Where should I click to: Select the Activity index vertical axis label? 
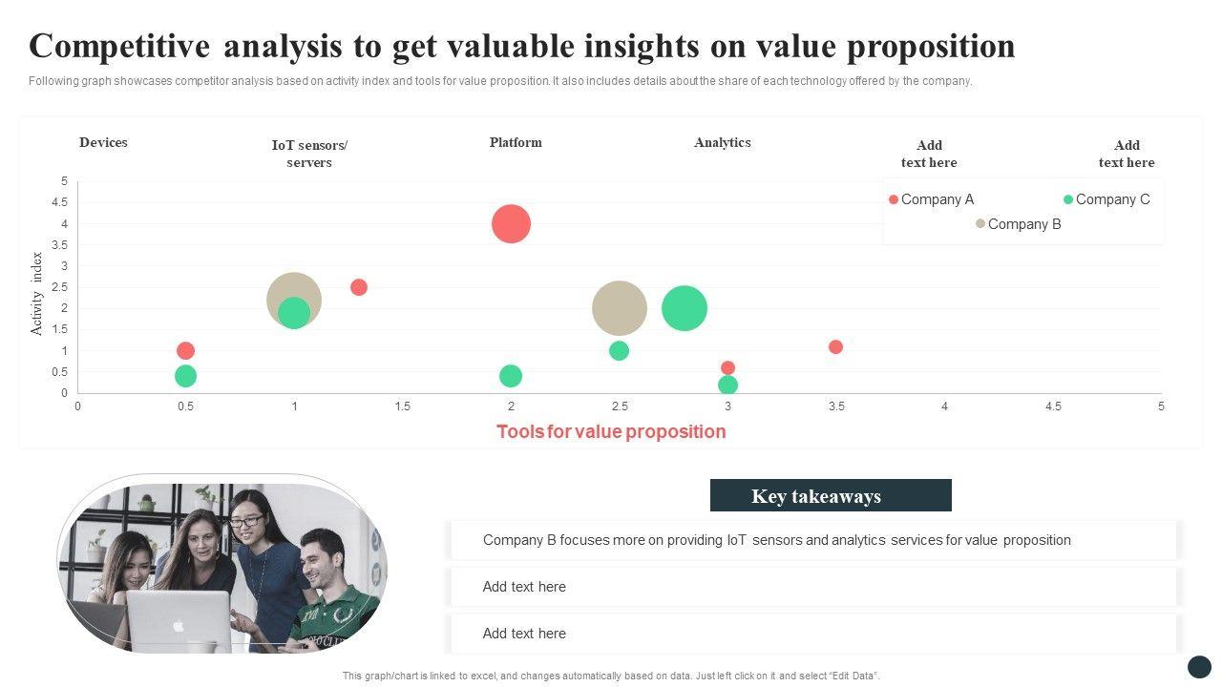point(37,294)
